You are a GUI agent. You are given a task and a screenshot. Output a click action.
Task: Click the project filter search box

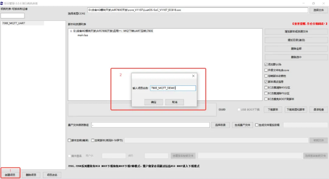13,16
